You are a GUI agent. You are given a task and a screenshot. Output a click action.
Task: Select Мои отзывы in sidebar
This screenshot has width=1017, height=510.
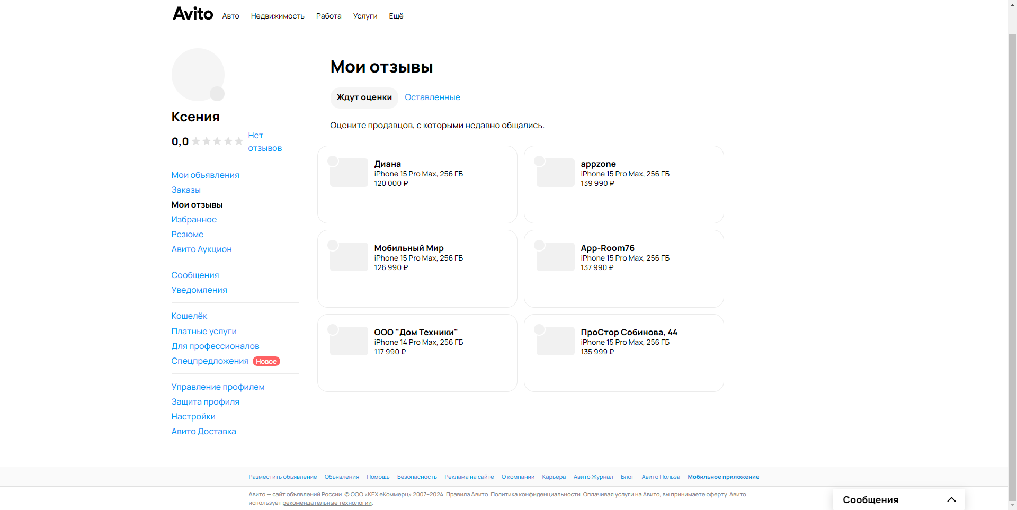pos(197,205)
